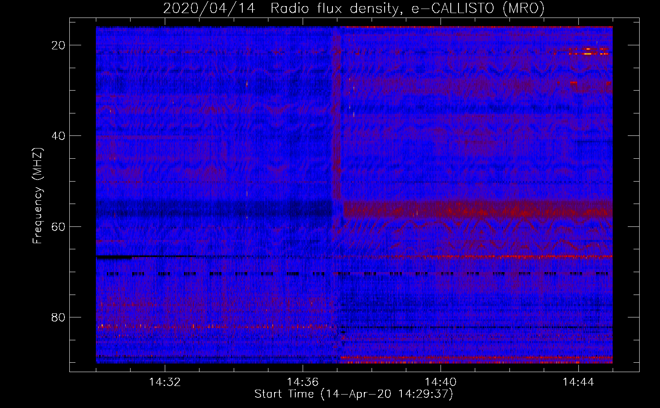660x408 pixels.
Task: Click the '14:32' time tick label
Action: tap(165, 382)
